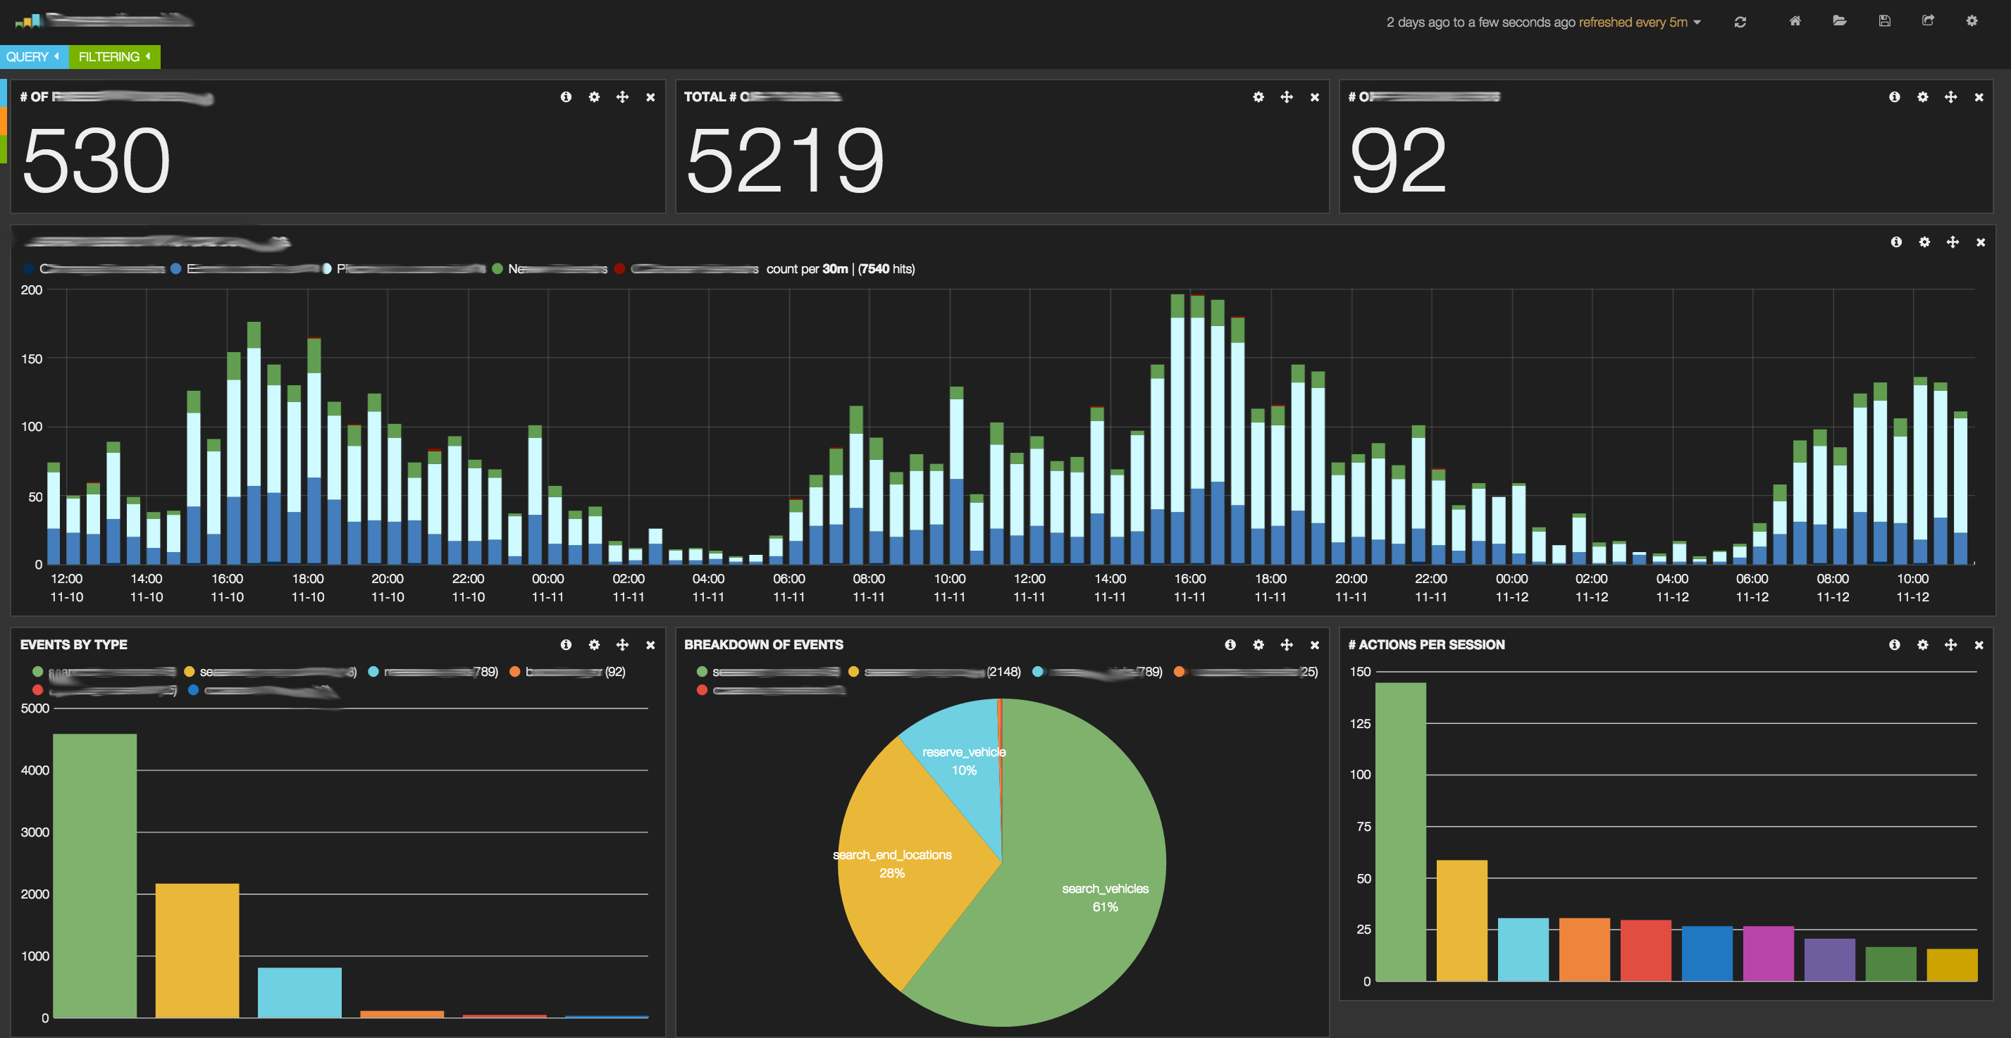Open dashboard settings gear in top bar

pos(1971,21)
